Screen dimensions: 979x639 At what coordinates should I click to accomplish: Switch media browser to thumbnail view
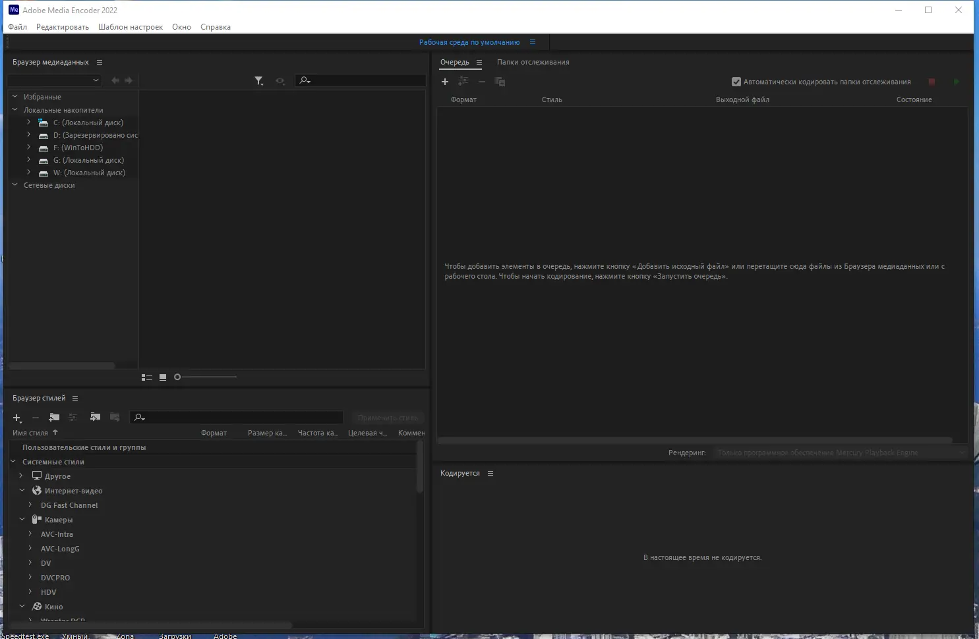(x=163, y=377)
